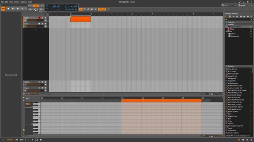Click the Browser search field

click(x=239, y=19)
